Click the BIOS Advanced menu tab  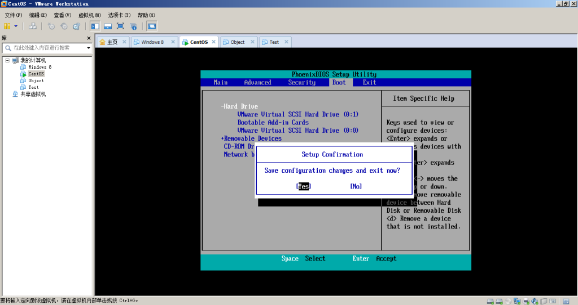click(257, 83)
